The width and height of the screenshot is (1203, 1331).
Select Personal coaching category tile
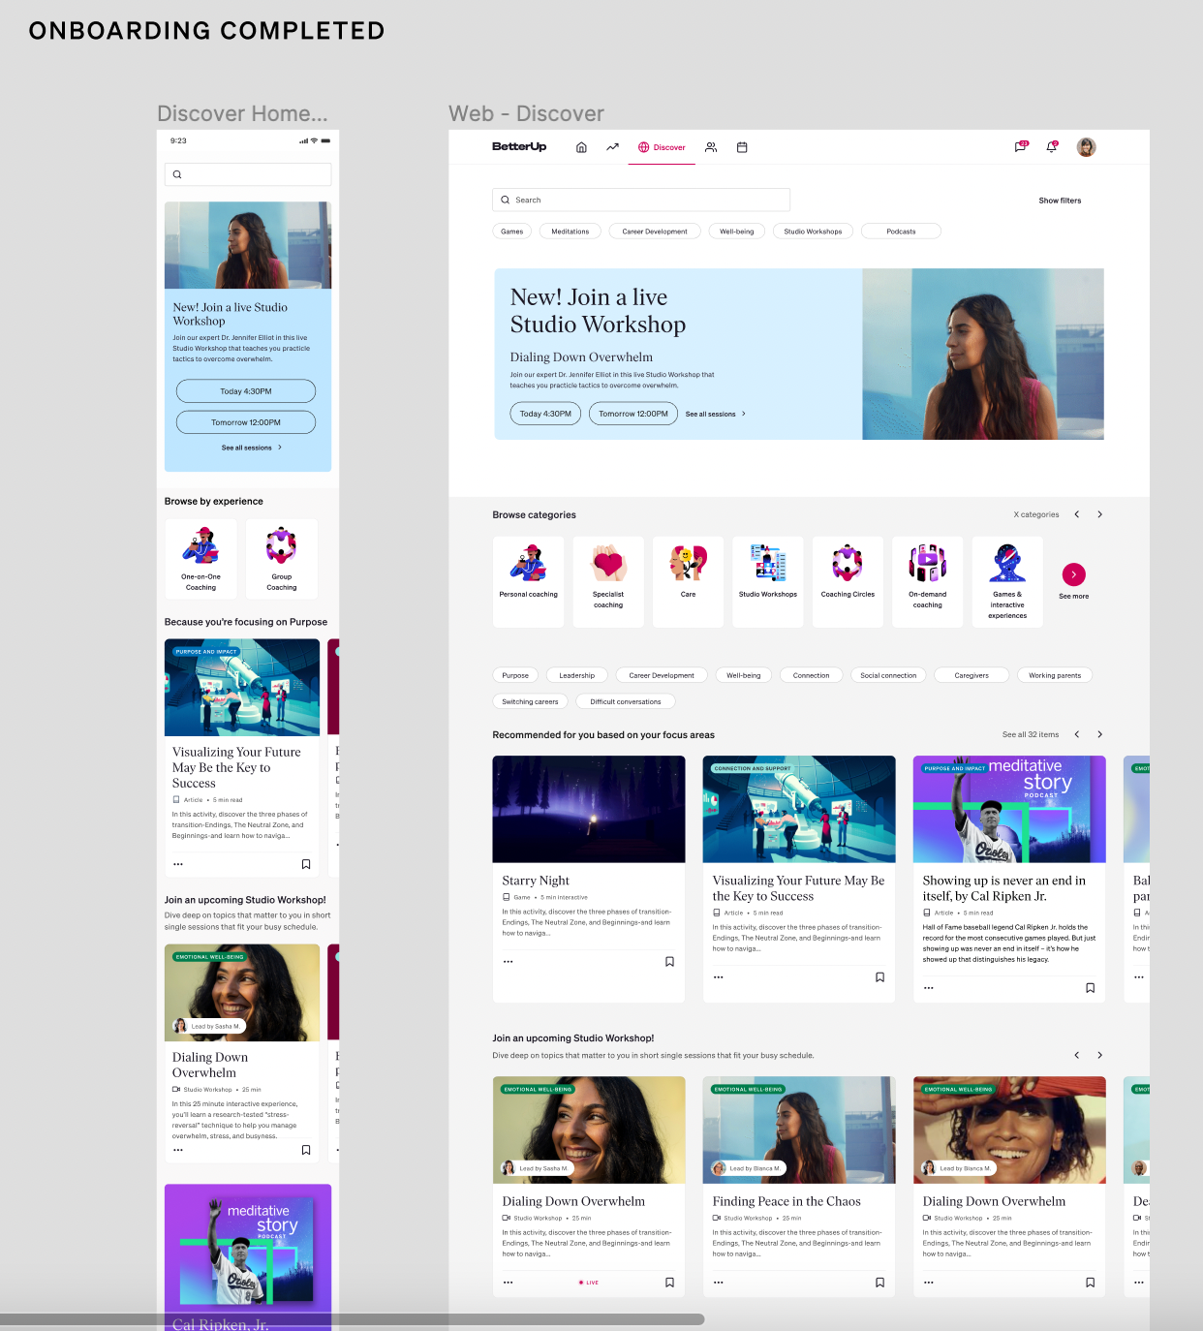click(529, 581)
